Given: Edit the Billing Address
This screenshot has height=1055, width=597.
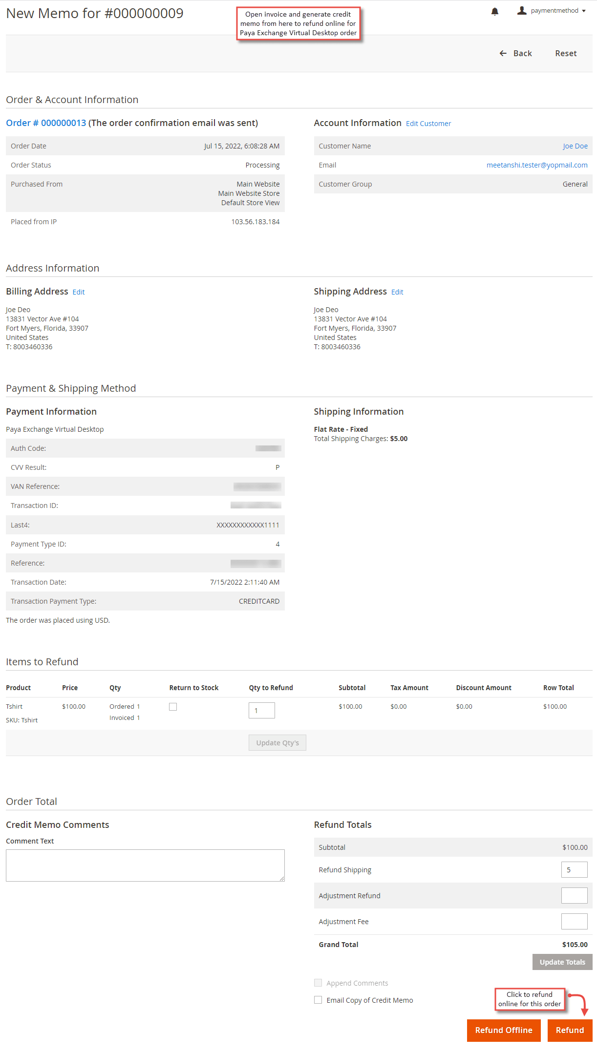Looking at the screenshot, I should click(79, 292).
